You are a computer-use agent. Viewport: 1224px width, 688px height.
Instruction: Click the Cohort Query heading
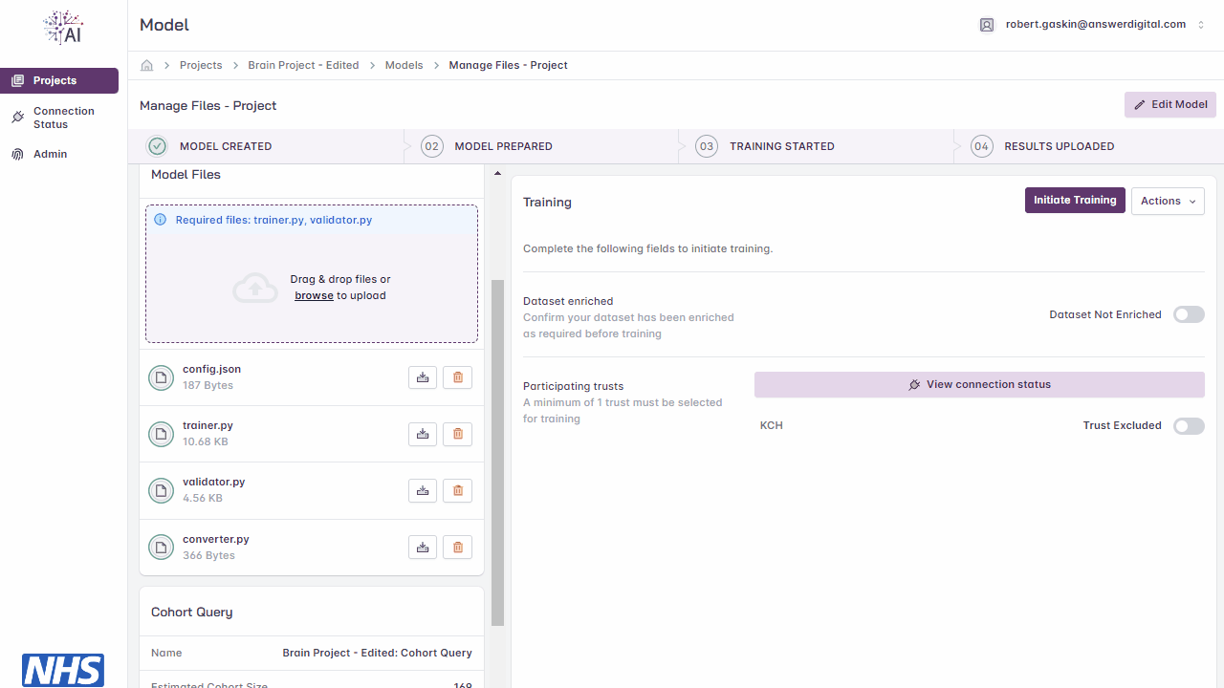pos(192,612)
